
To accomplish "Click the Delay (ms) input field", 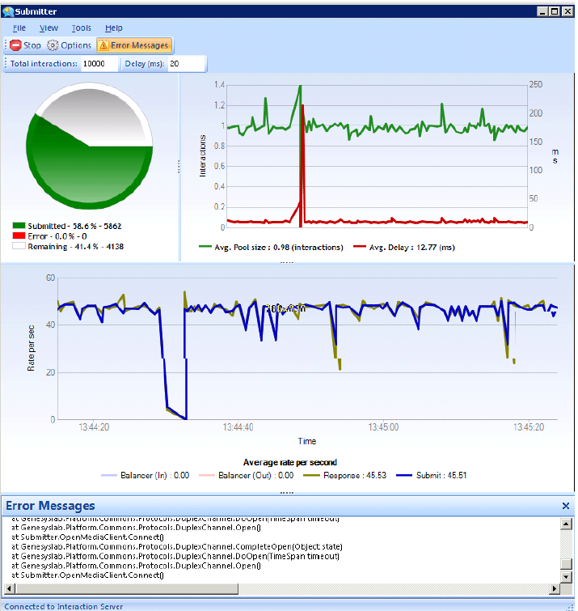I will click(x=186, y=64).
